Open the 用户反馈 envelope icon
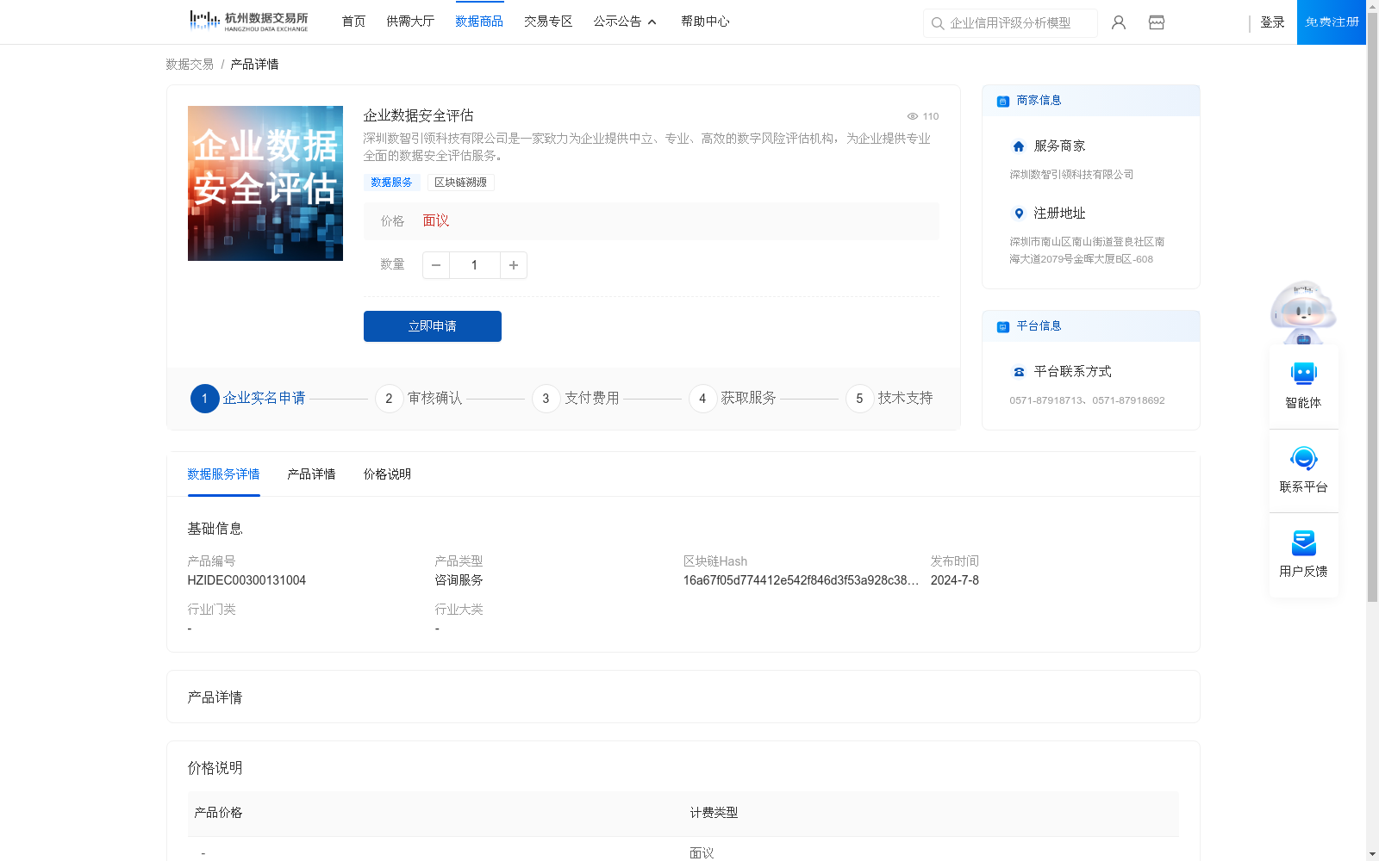This screenshot has width=1379, height=861. tap(1304, 542)
